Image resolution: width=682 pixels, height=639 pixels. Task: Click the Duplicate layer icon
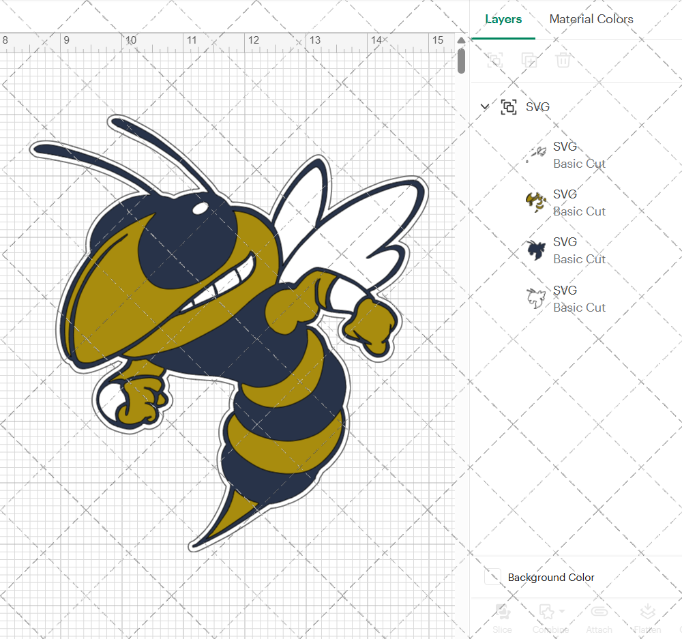529,60
